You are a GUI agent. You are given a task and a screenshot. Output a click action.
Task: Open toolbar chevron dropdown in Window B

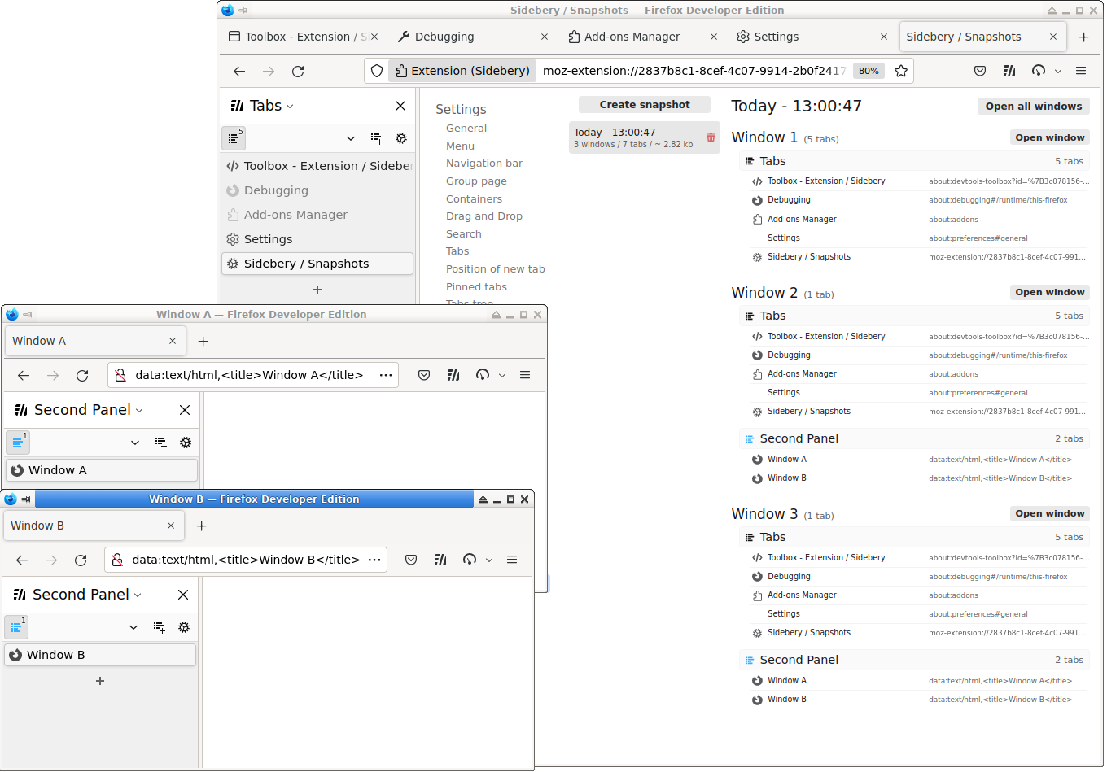[489, 560]
